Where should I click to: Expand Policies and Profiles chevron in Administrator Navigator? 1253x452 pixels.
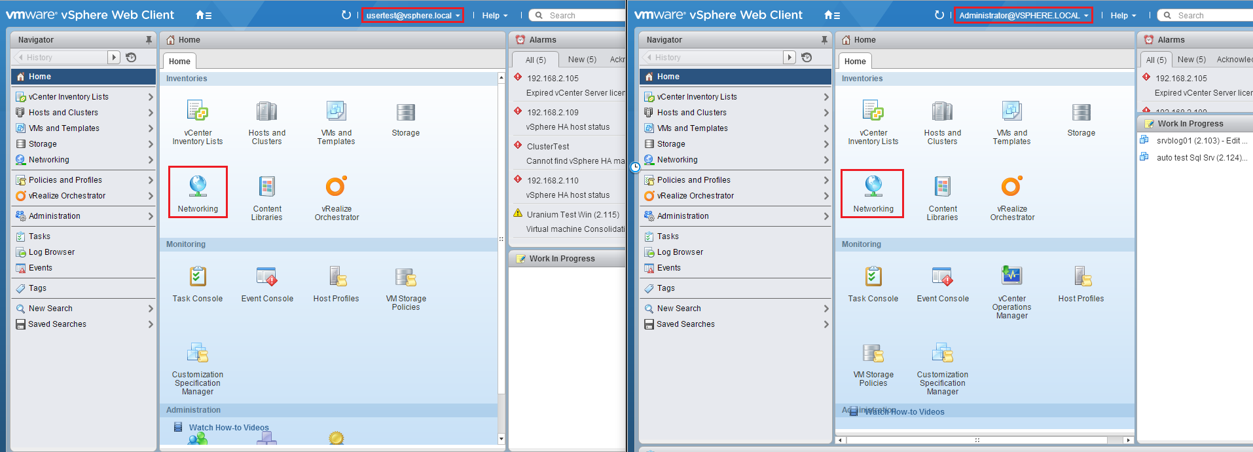tap(826, 180)
